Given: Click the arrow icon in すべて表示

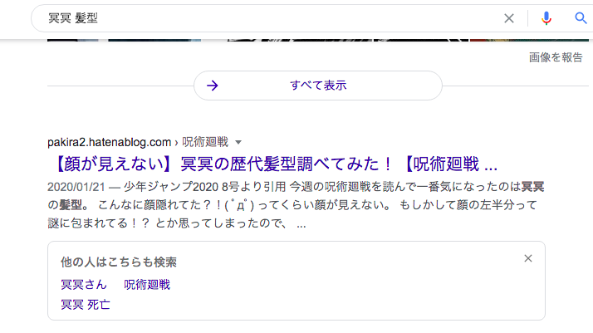Looking at the screenshot, I should [x=213, y=86].
